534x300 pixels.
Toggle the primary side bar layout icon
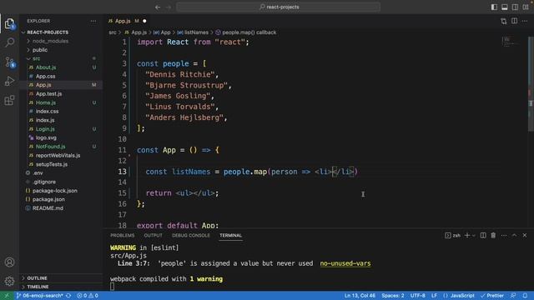[494, 7]
